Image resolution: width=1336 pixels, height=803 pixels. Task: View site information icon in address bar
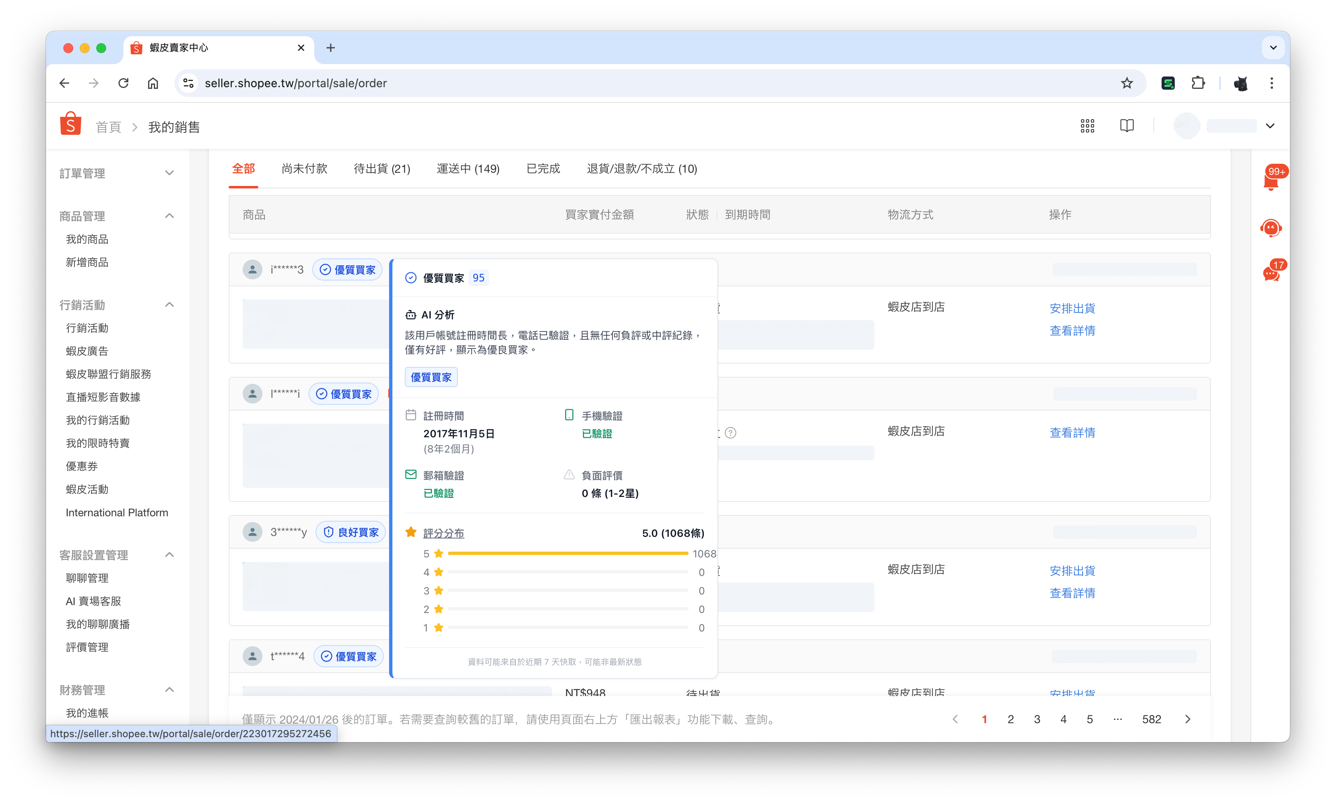coord(188,83)
